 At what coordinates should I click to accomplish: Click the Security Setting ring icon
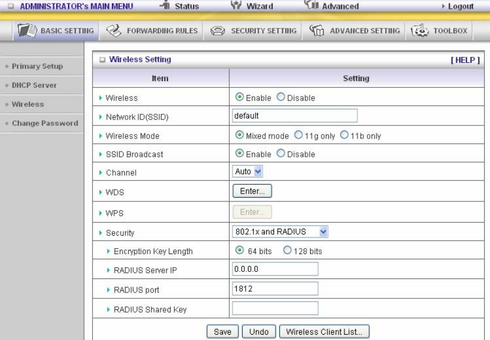pyautogui.click(x=218, y=31)
